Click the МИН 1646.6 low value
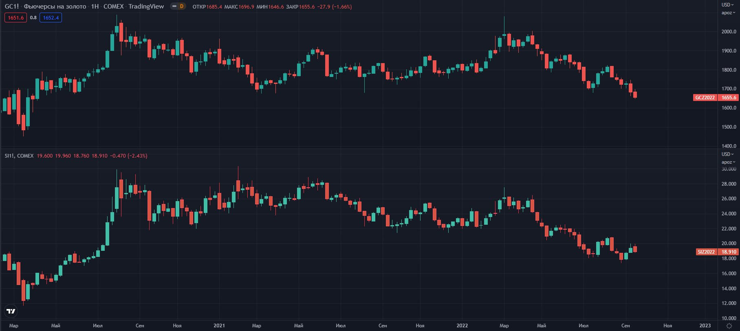Image resolution: width=740 pixels, height=331 pixels. [270, 7]
